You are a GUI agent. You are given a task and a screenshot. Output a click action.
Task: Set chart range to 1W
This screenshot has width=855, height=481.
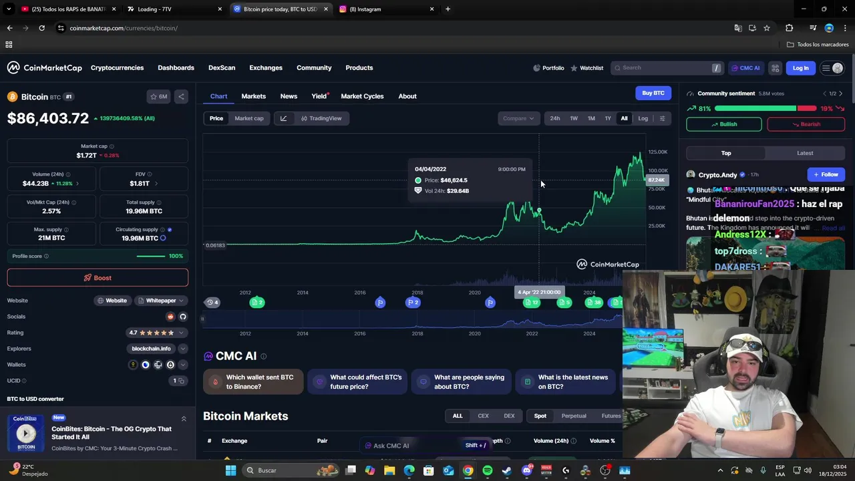[574, 118]
